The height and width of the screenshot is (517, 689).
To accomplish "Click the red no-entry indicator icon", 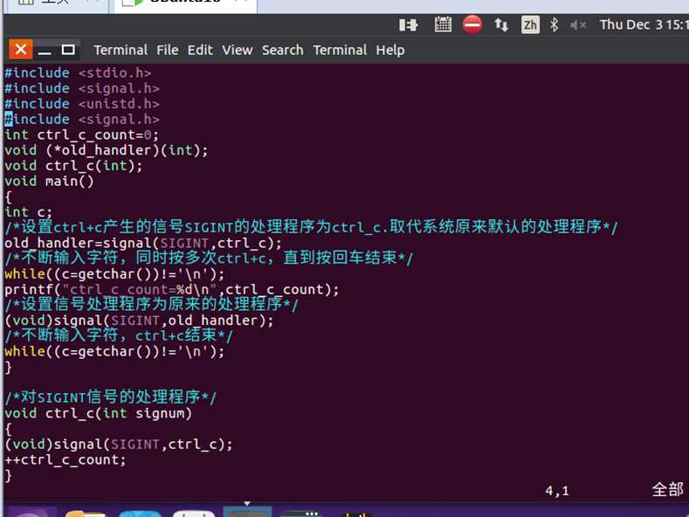I will pyautogui.click(x=472, y=24).
